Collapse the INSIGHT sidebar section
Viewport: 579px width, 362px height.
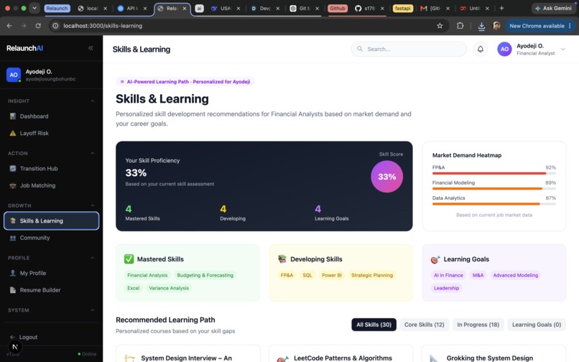(93, 101)
